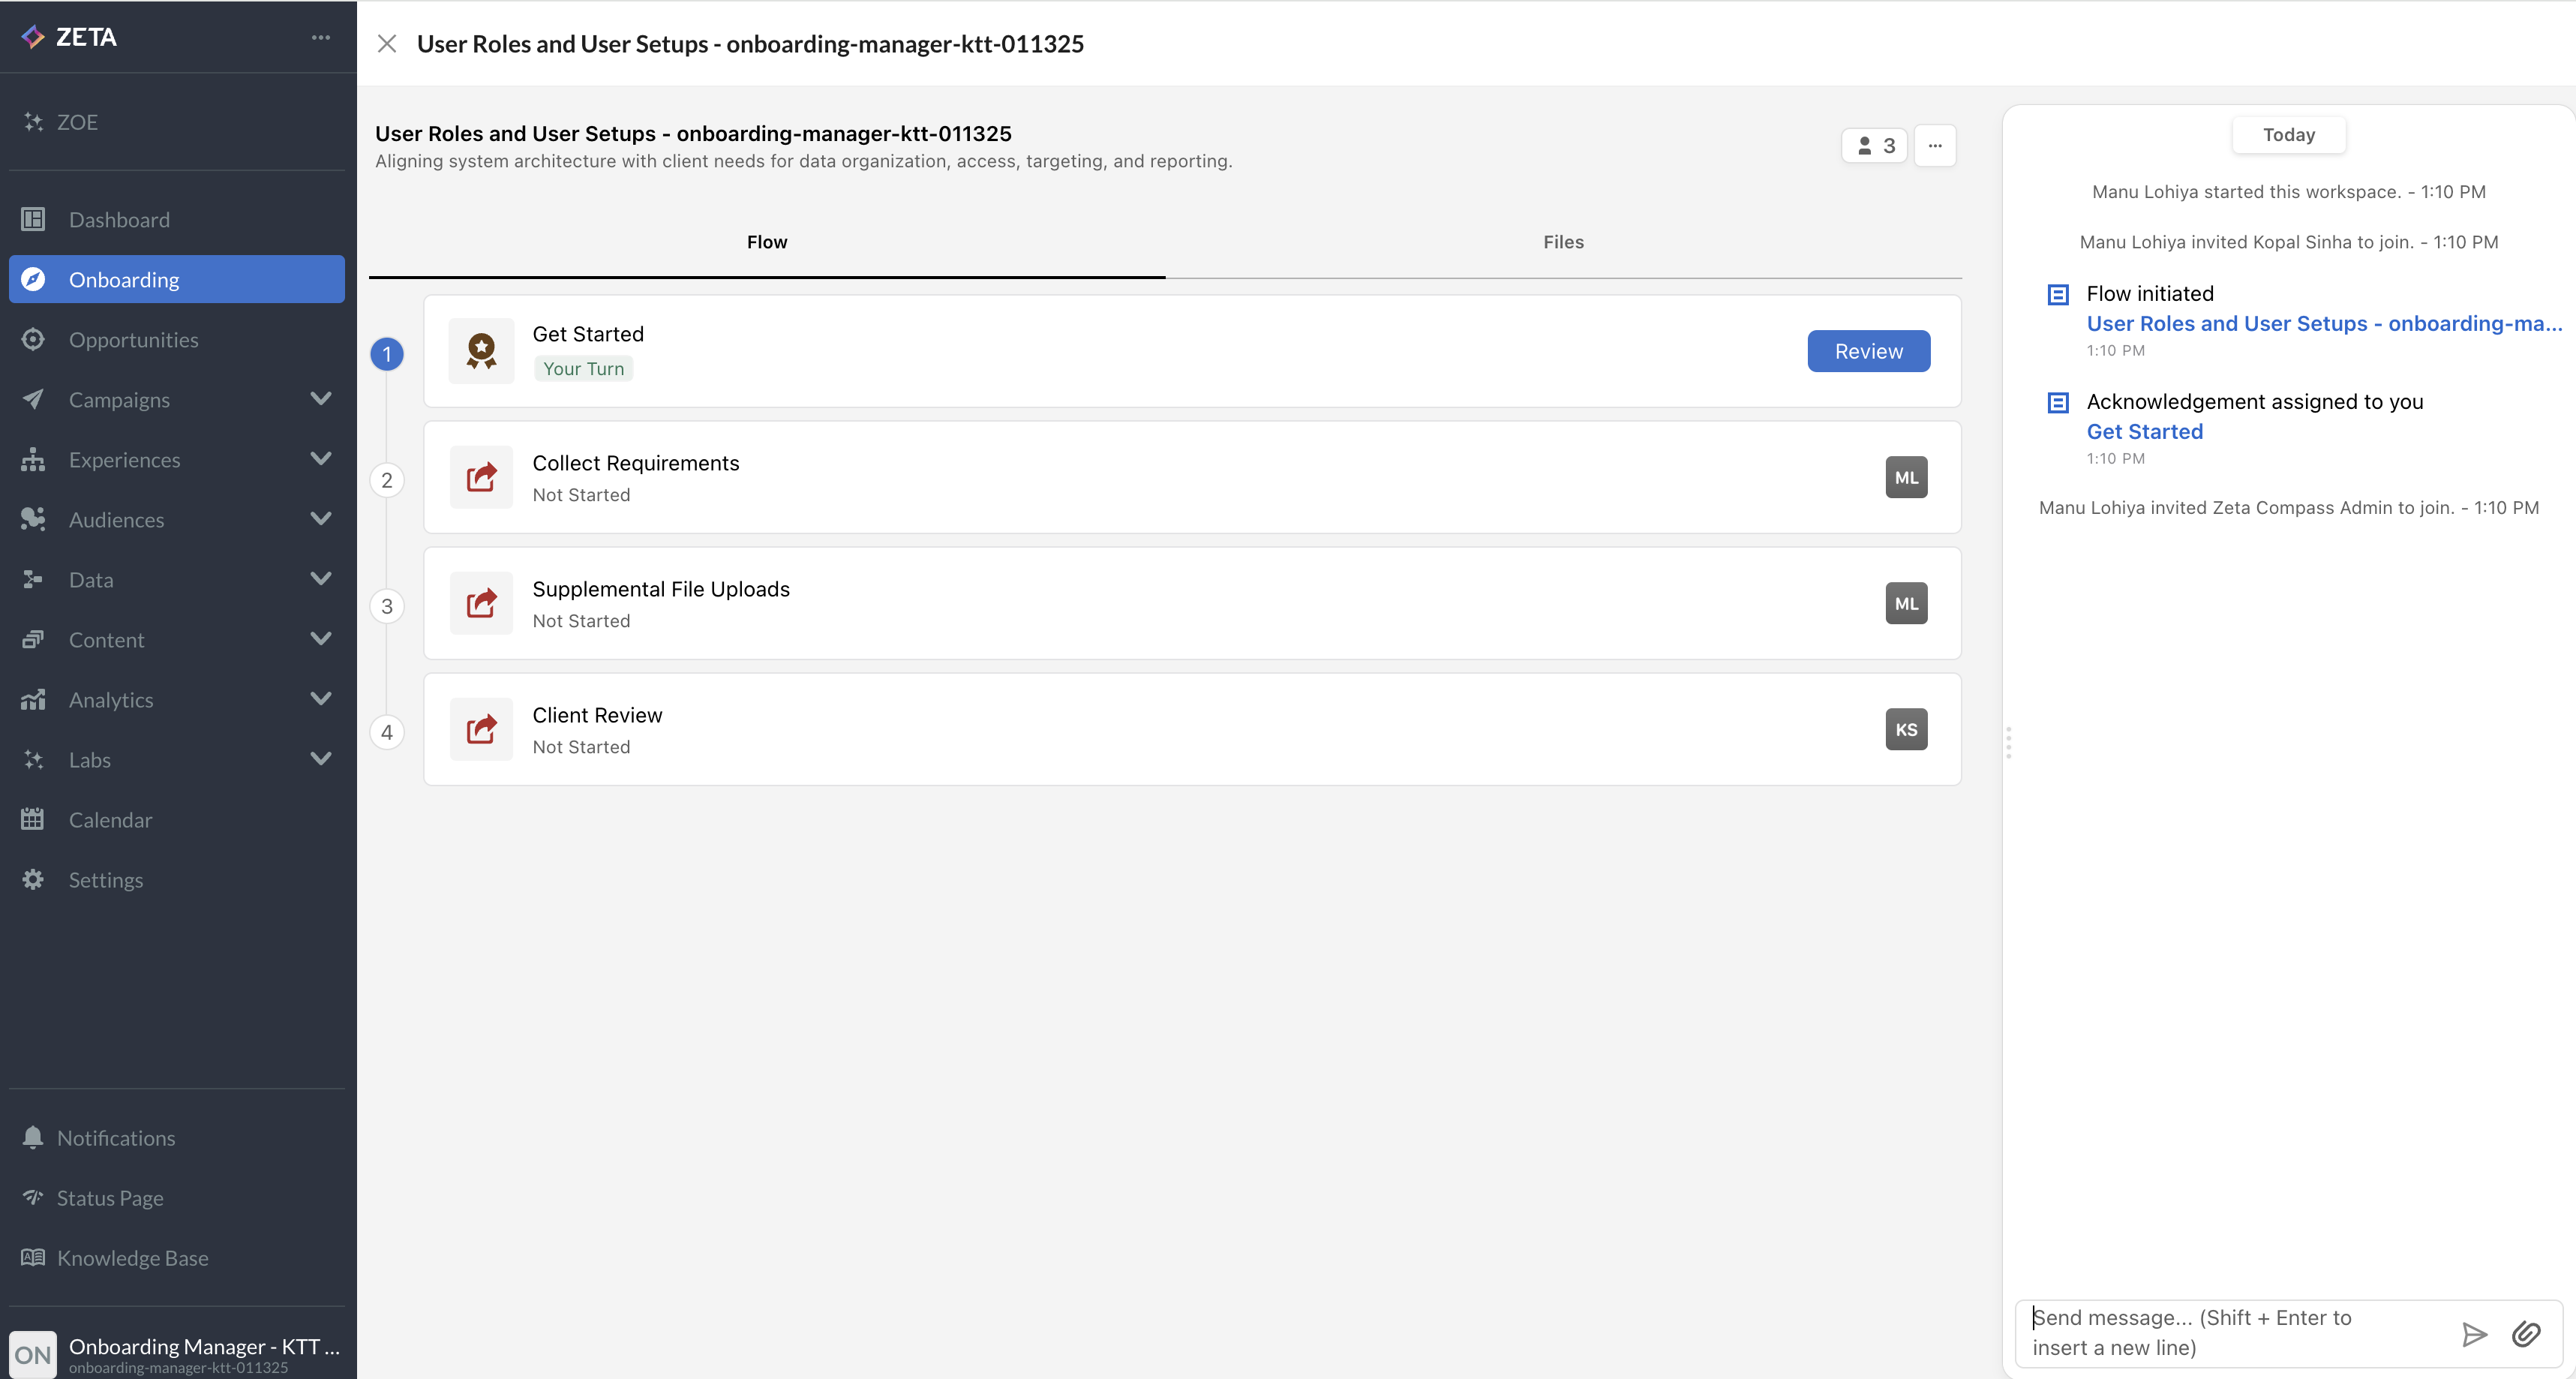
Task: Expand the Analytics section chevron
Action: tap(320, 699)
